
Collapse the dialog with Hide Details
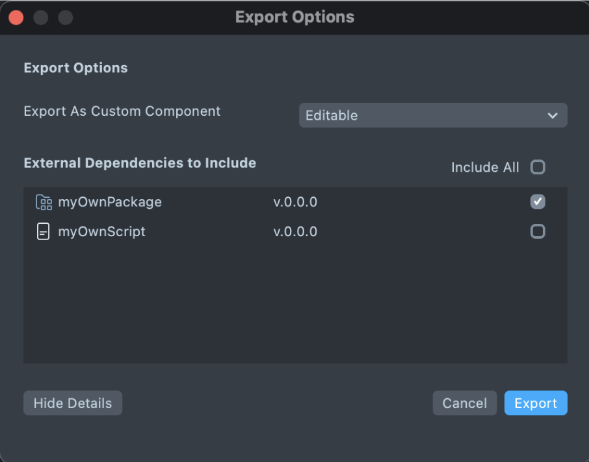pos(73,403)
